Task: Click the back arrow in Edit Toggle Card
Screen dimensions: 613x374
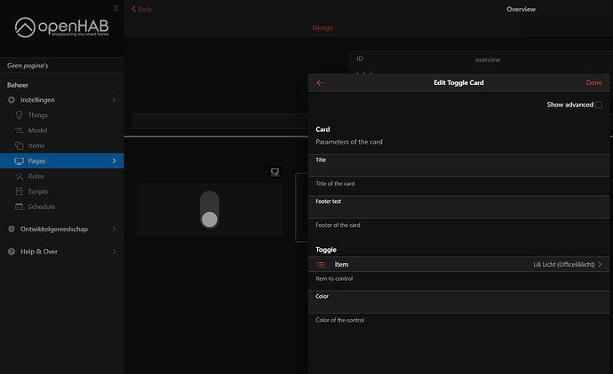Action: pyautogui.click(x=320, y=82)
